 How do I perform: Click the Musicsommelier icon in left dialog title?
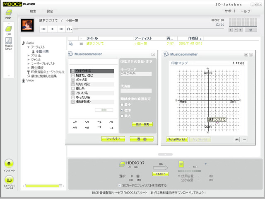pos(70,54)
